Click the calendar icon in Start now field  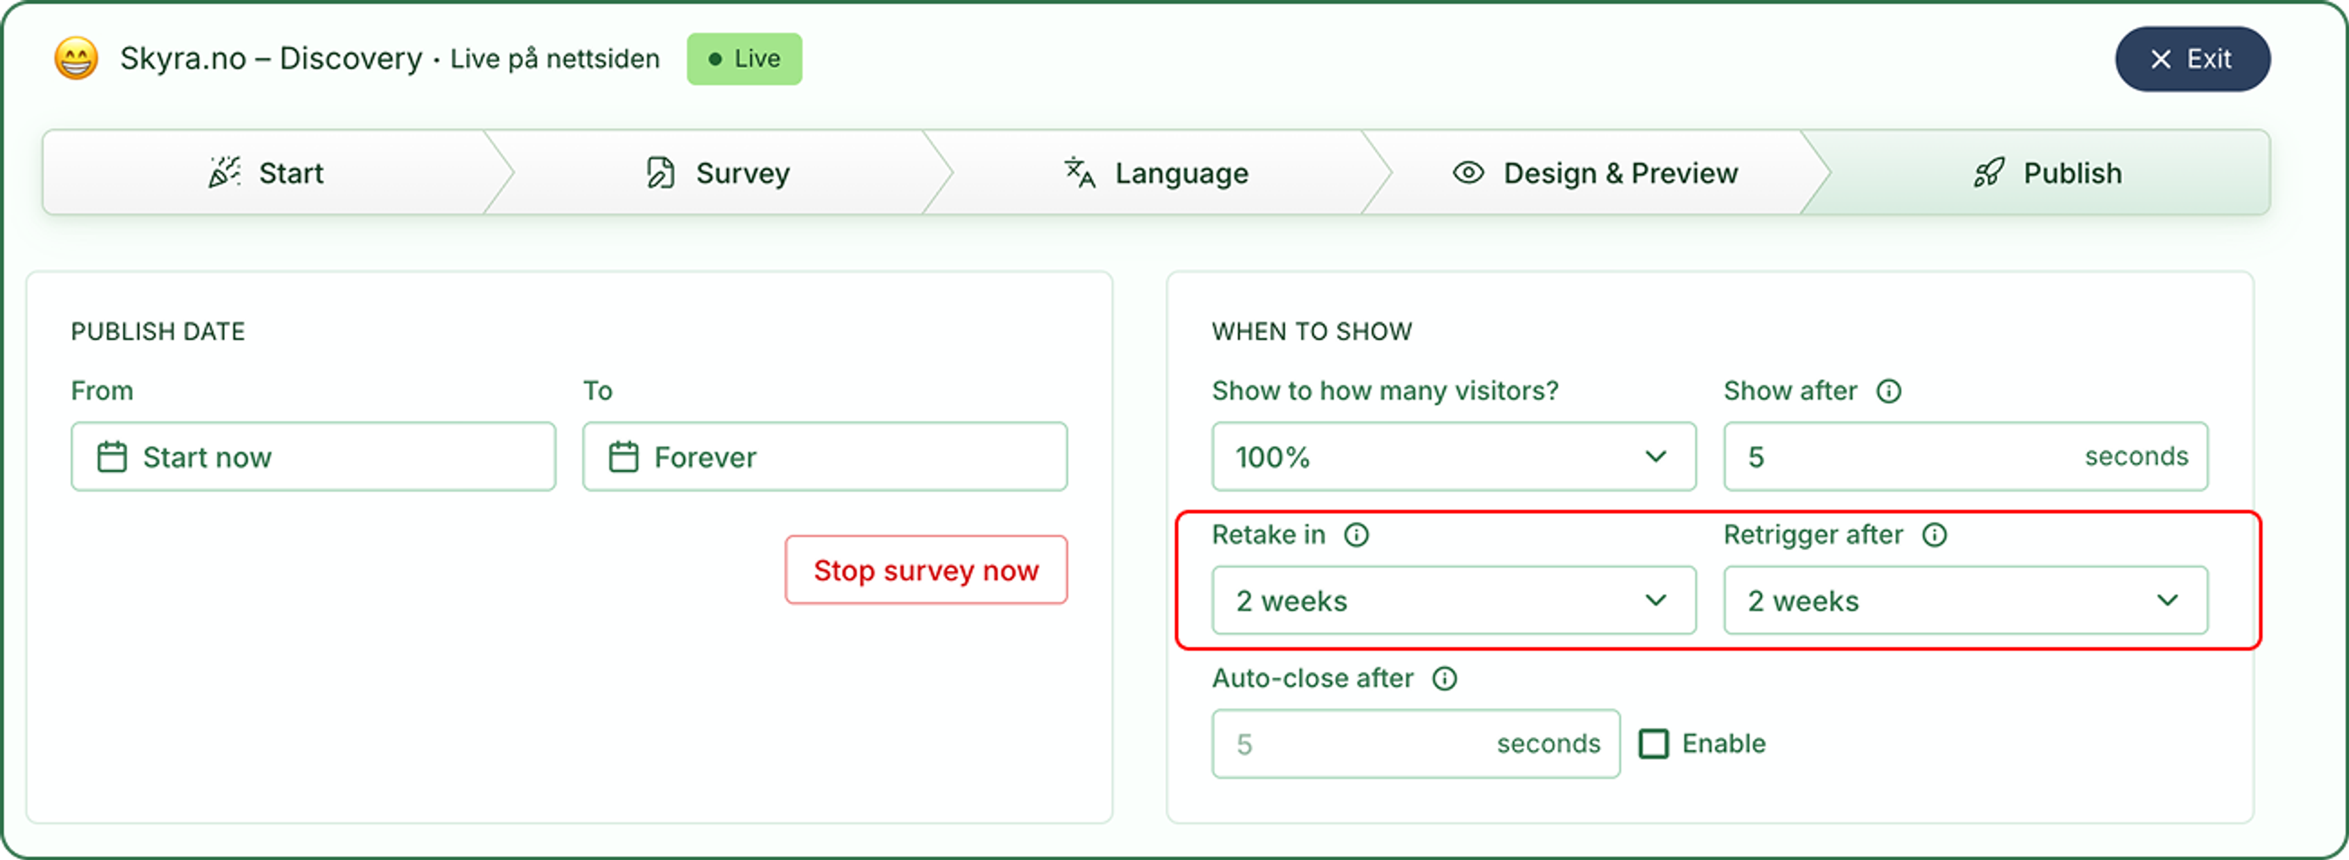[112, 456]
